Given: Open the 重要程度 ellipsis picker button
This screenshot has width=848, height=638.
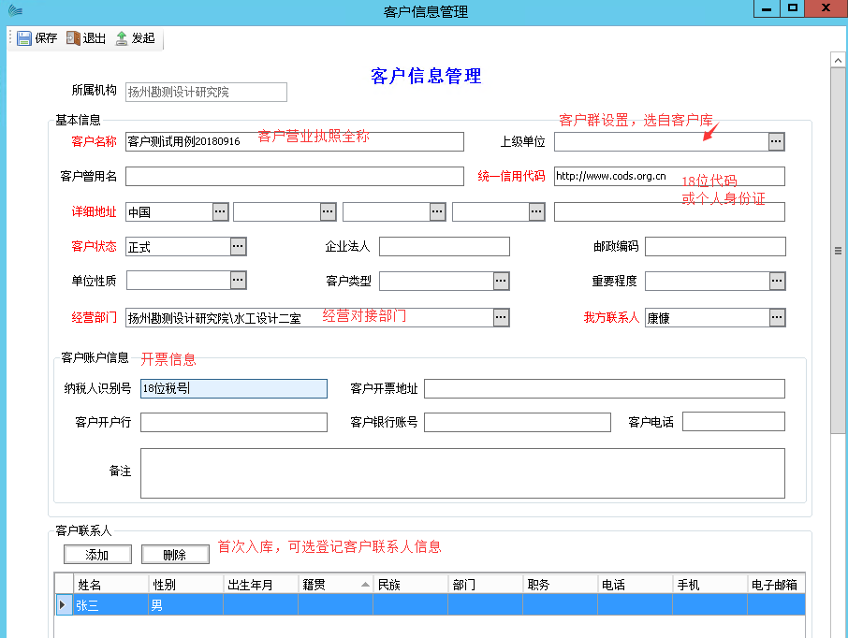Looking at the screenshot, I should pos(777,281).
